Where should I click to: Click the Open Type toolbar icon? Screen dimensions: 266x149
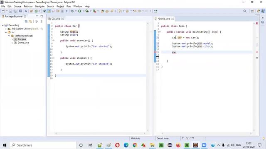pos(102,11)
